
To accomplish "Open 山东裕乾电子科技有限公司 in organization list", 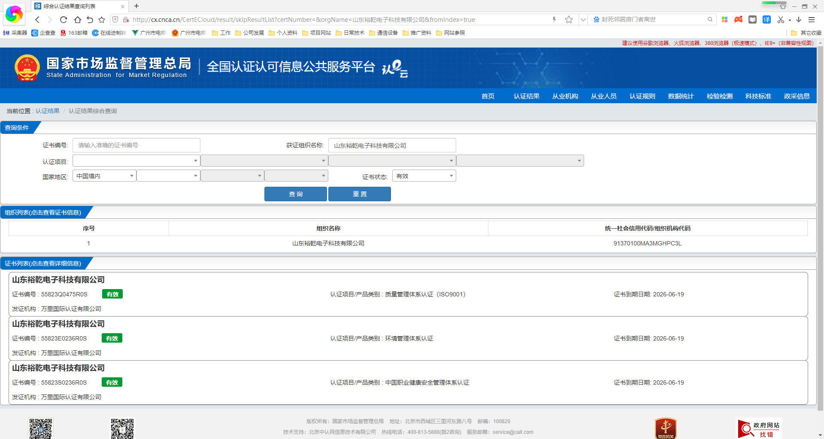I will click(328, 243).
